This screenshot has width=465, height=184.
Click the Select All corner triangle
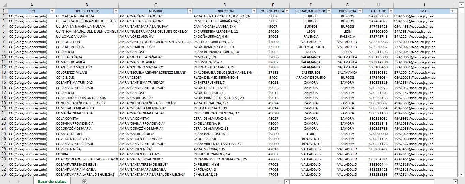pyautogui.click(x=4, y=5)
